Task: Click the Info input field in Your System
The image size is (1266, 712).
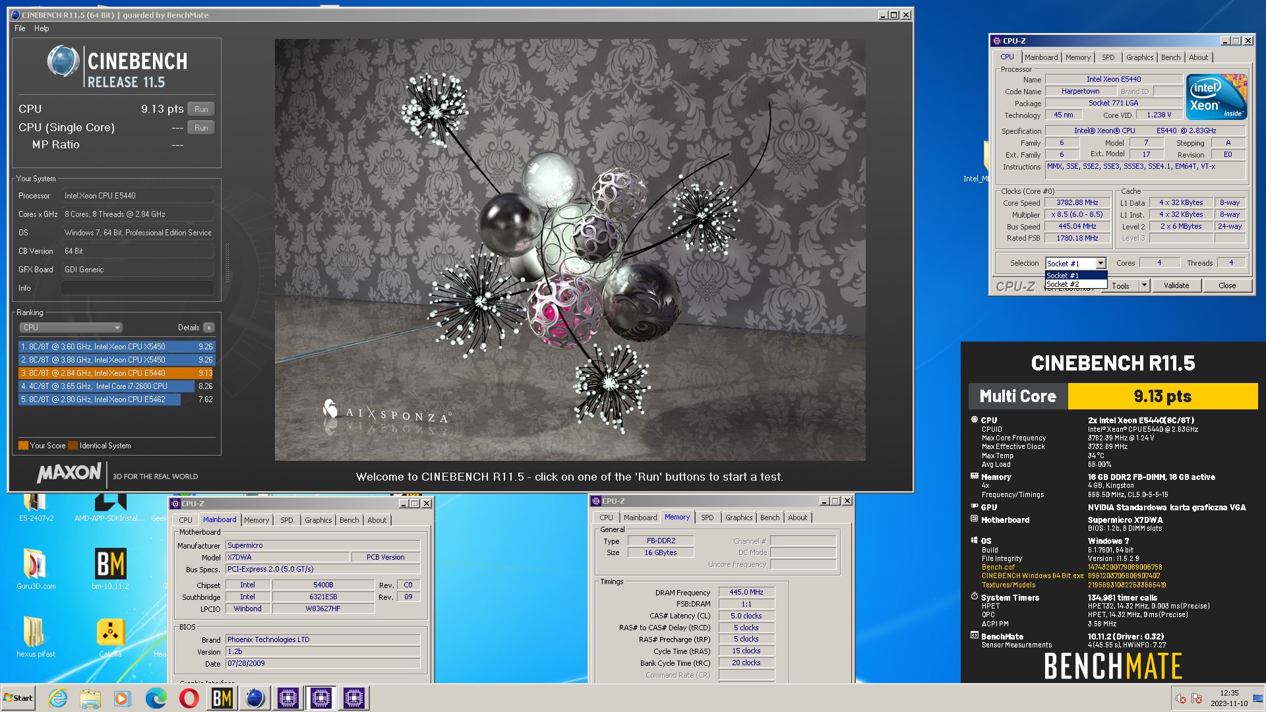Action: [x=138, y=288]
